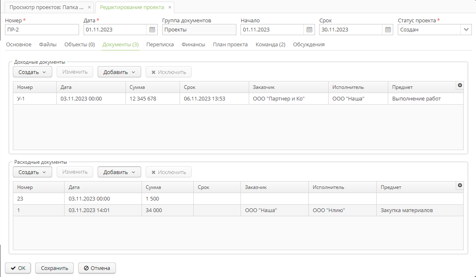Cancel editing with the Отмена button
Image resolution: width=476 pixels, height=277 pixels.
(97, 268)
